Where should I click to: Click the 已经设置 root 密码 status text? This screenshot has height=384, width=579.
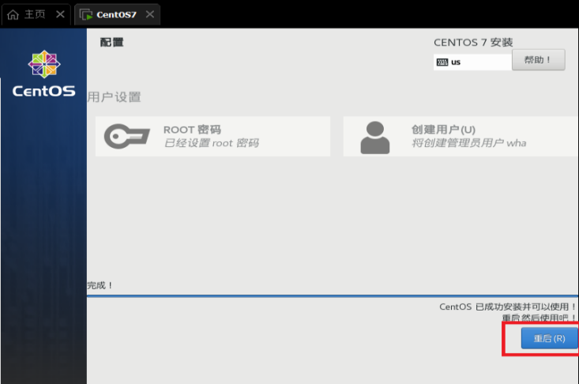click(211, 143)
